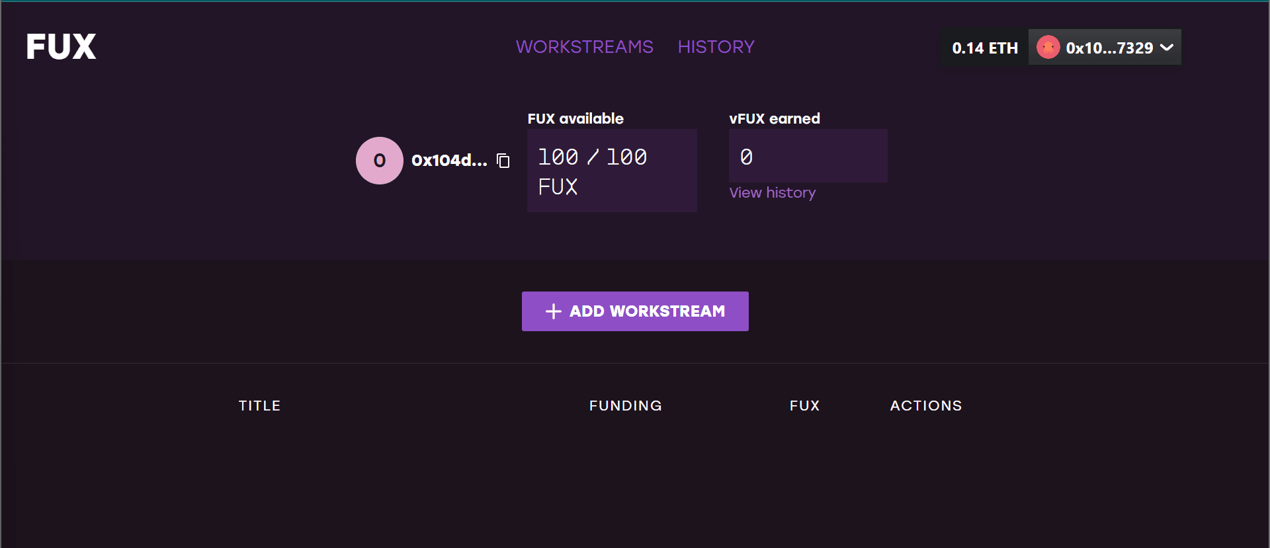The image size is (1270, 548).
Task: Click the ACTIONS column header
Action: [926, 406]
